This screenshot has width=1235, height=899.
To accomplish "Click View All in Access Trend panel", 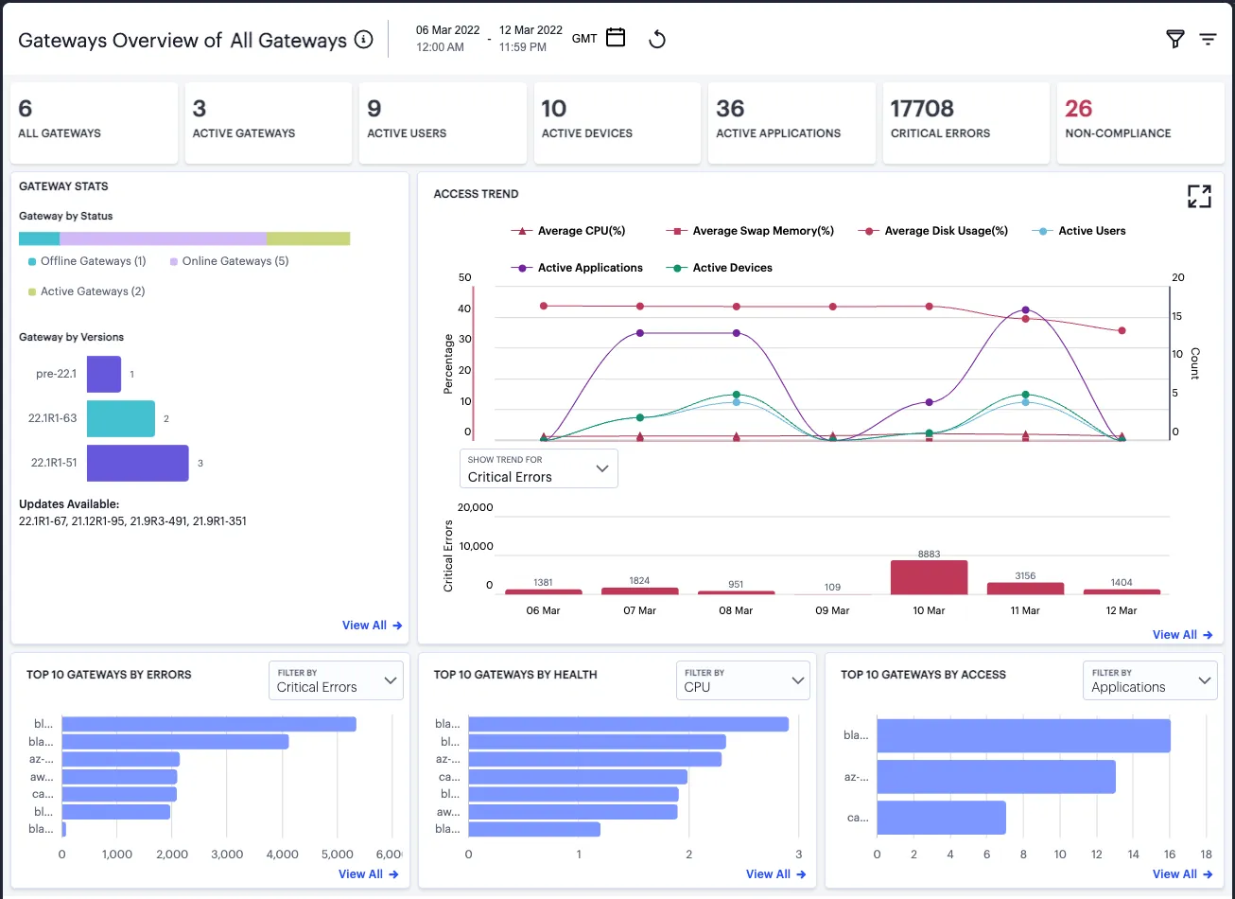I will pos(1182,635).
